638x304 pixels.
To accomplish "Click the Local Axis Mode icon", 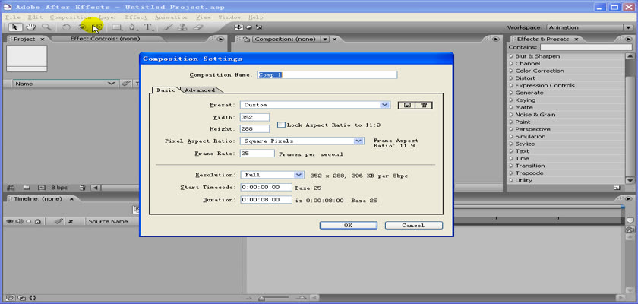I will [238, 27].
